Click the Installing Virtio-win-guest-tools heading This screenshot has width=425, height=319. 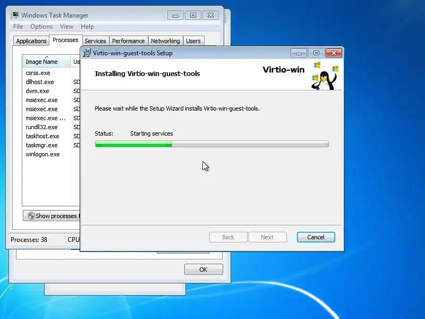coord(147,73)
